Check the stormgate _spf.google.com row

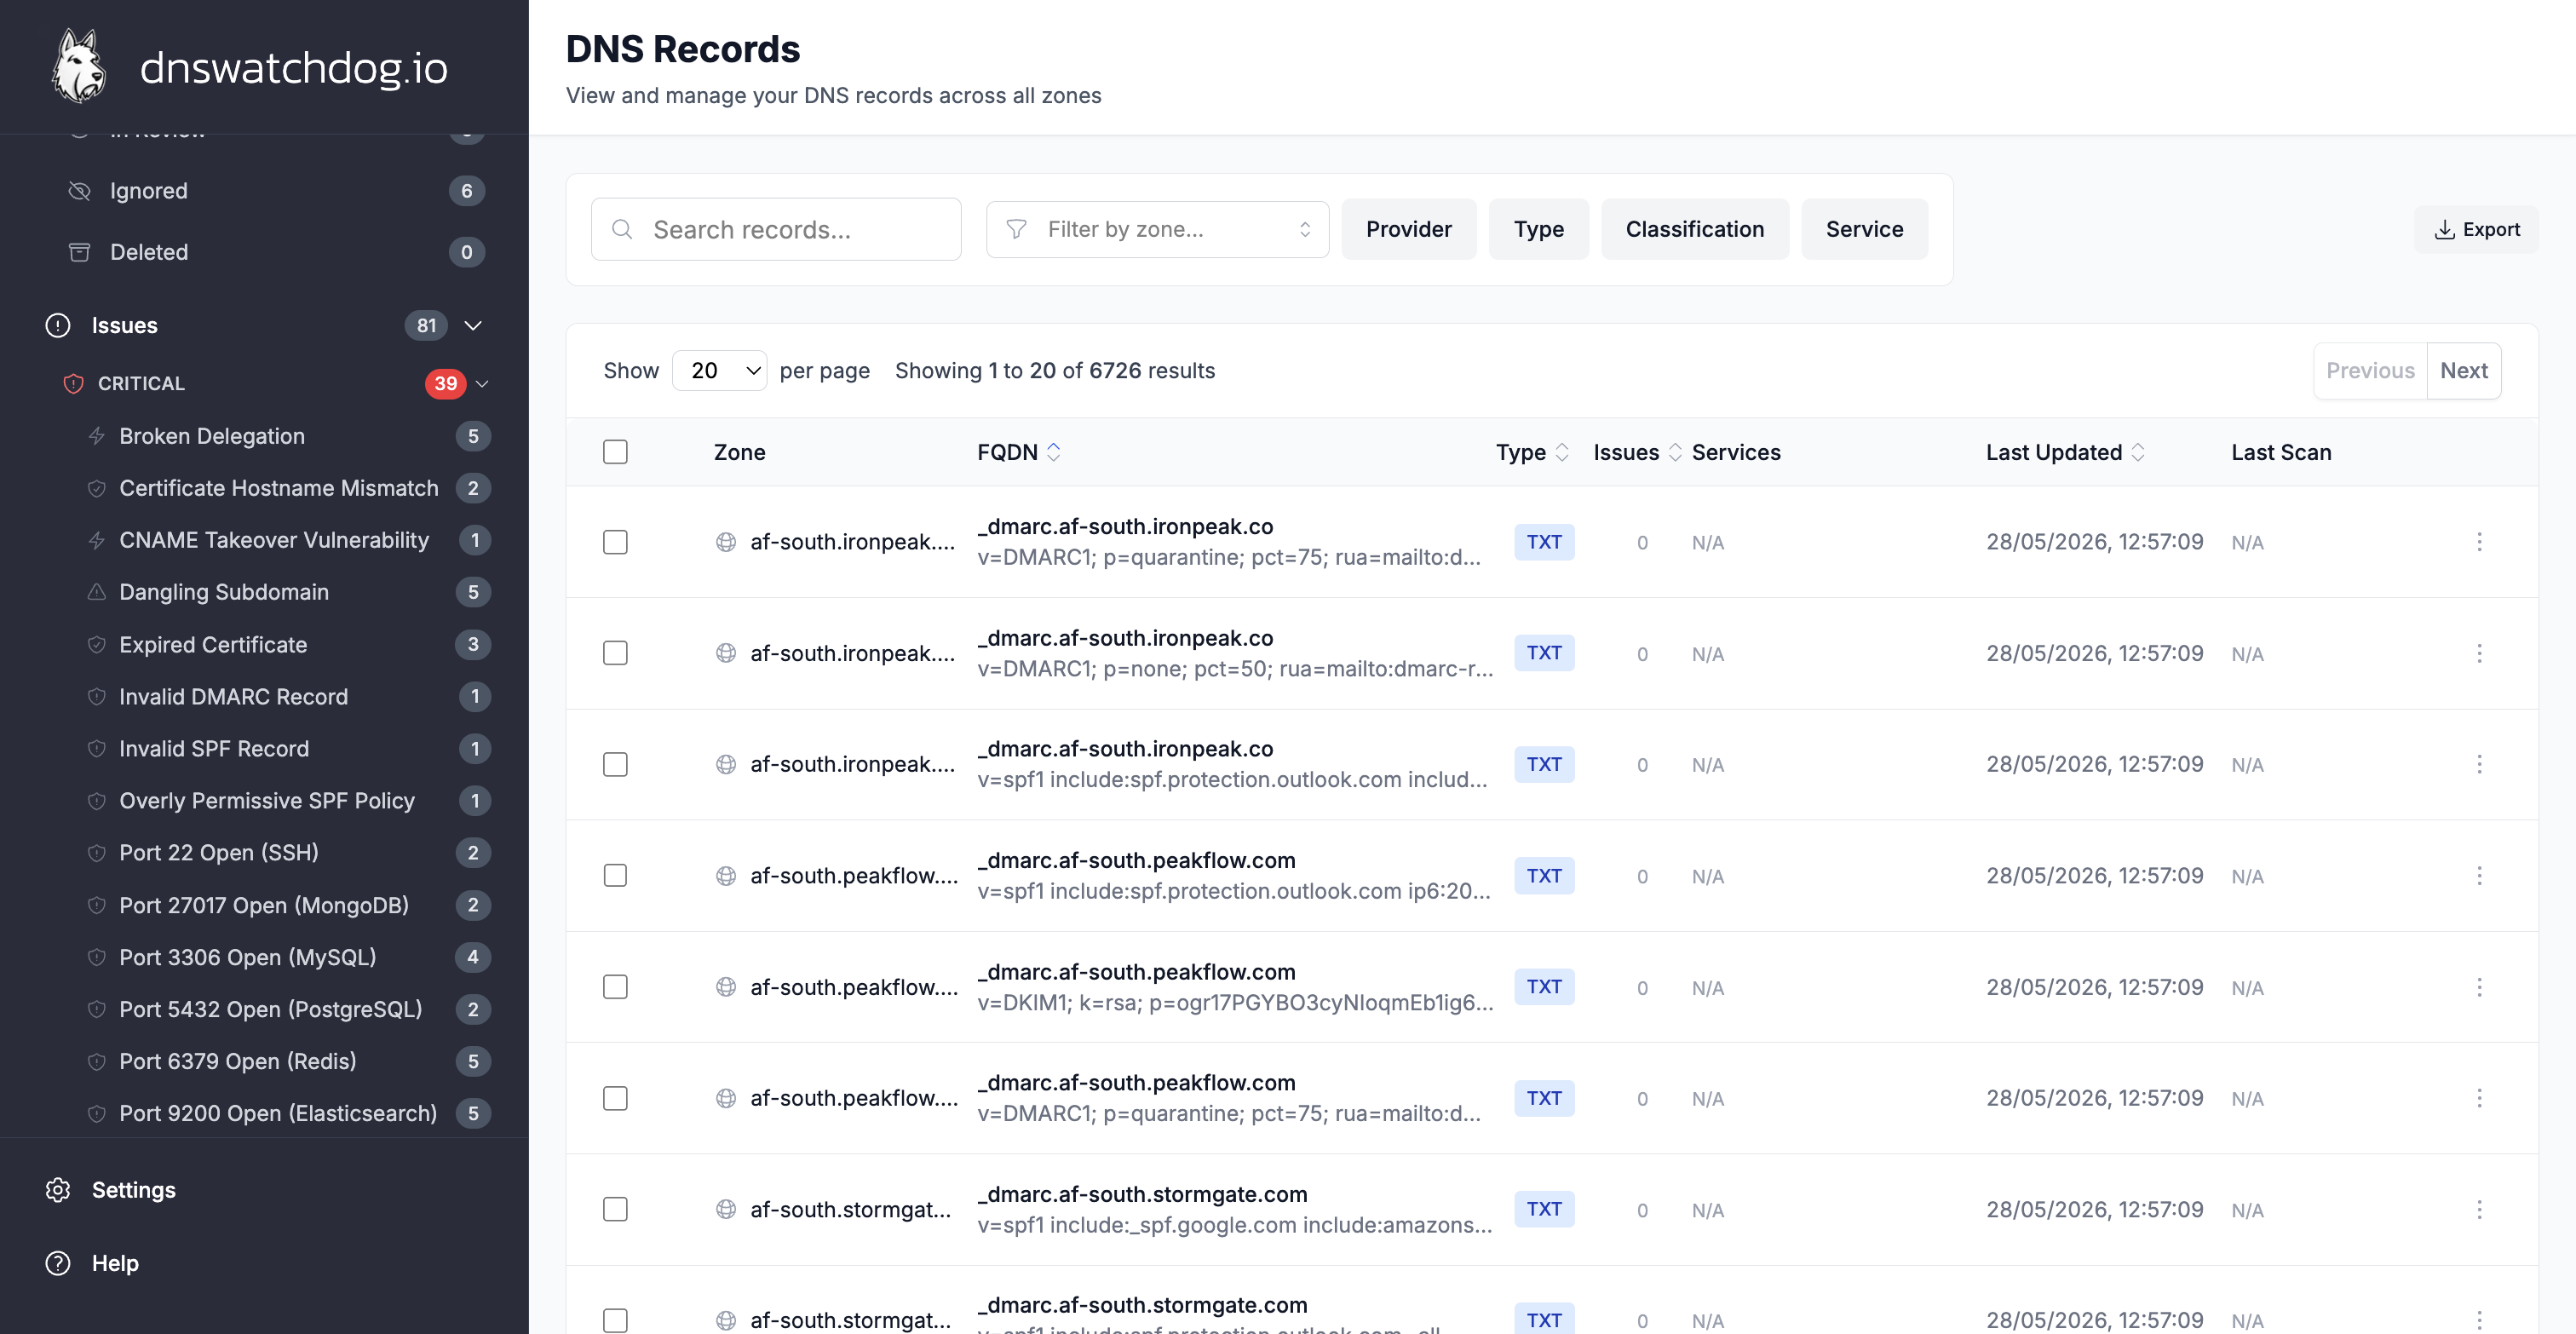click(615, 1210)
